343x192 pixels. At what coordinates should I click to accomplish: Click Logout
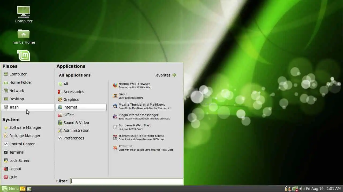(x=28, y=169)
